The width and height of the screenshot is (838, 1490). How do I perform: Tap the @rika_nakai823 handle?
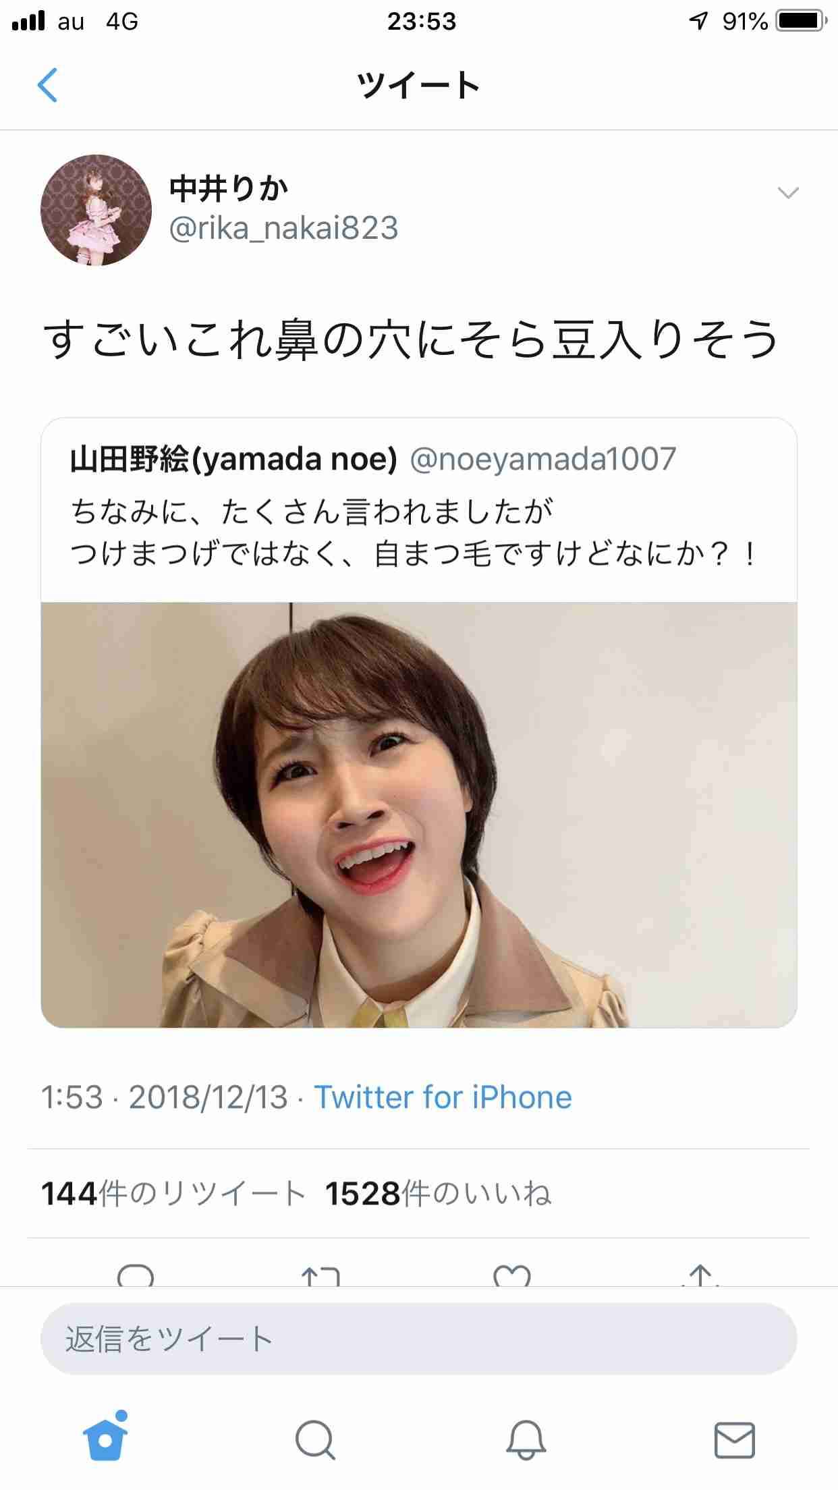[283, 228]
